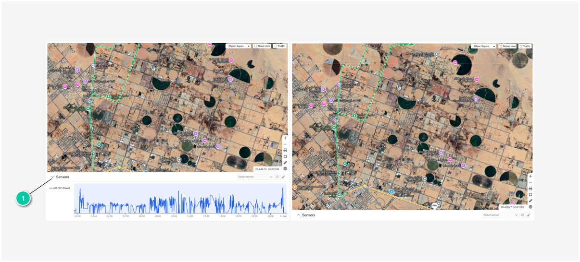Open sensor list icon in left panel

pos(277,177)
